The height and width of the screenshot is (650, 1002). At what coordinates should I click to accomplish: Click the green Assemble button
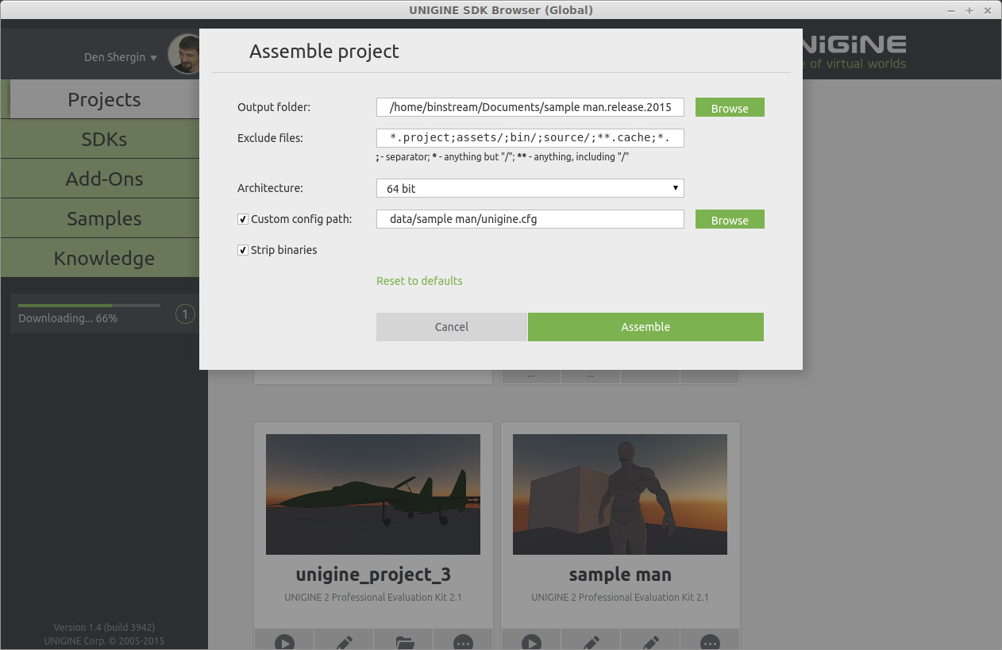click(x=646, y=327)
